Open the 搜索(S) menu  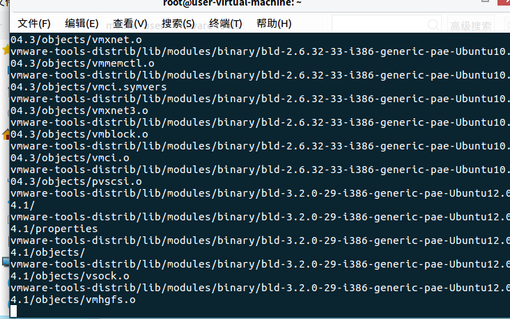point(178,24)
